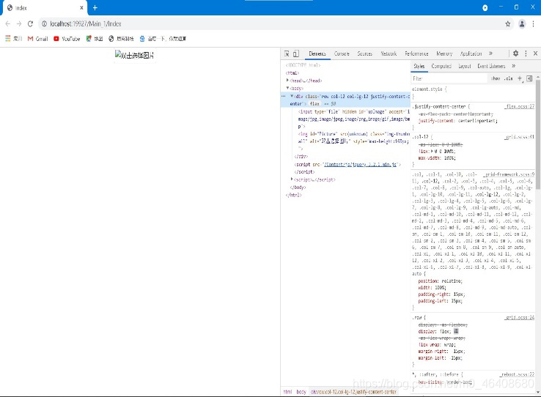Open the Gmail bookmark
The height and width of the screenshot is (397, 541).
(x=37, y=39)
